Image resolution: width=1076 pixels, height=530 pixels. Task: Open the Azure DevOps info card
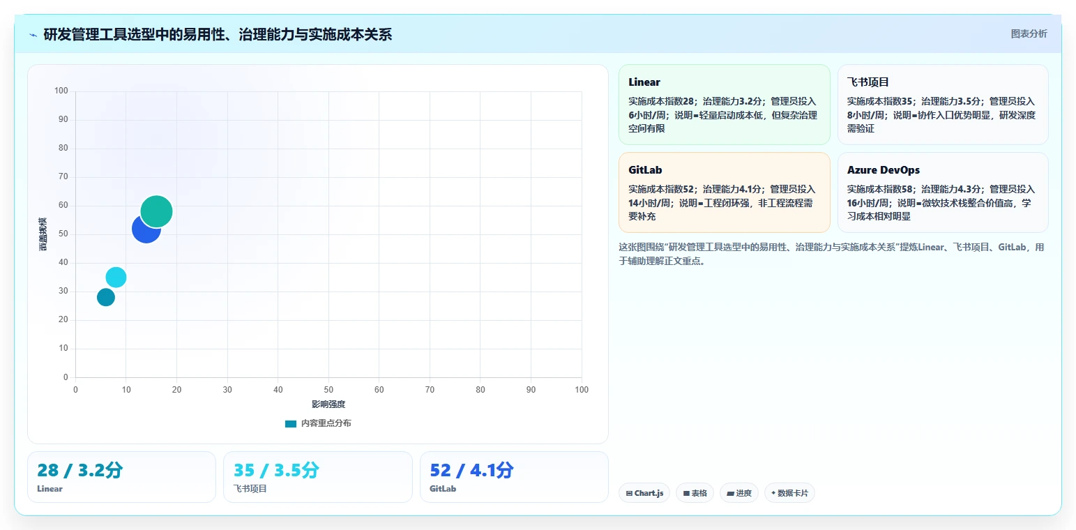click(943, 192)
